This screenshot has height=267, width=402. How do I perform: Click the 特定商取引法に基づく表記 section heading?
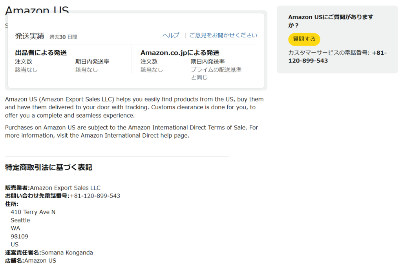coord(49,168)
